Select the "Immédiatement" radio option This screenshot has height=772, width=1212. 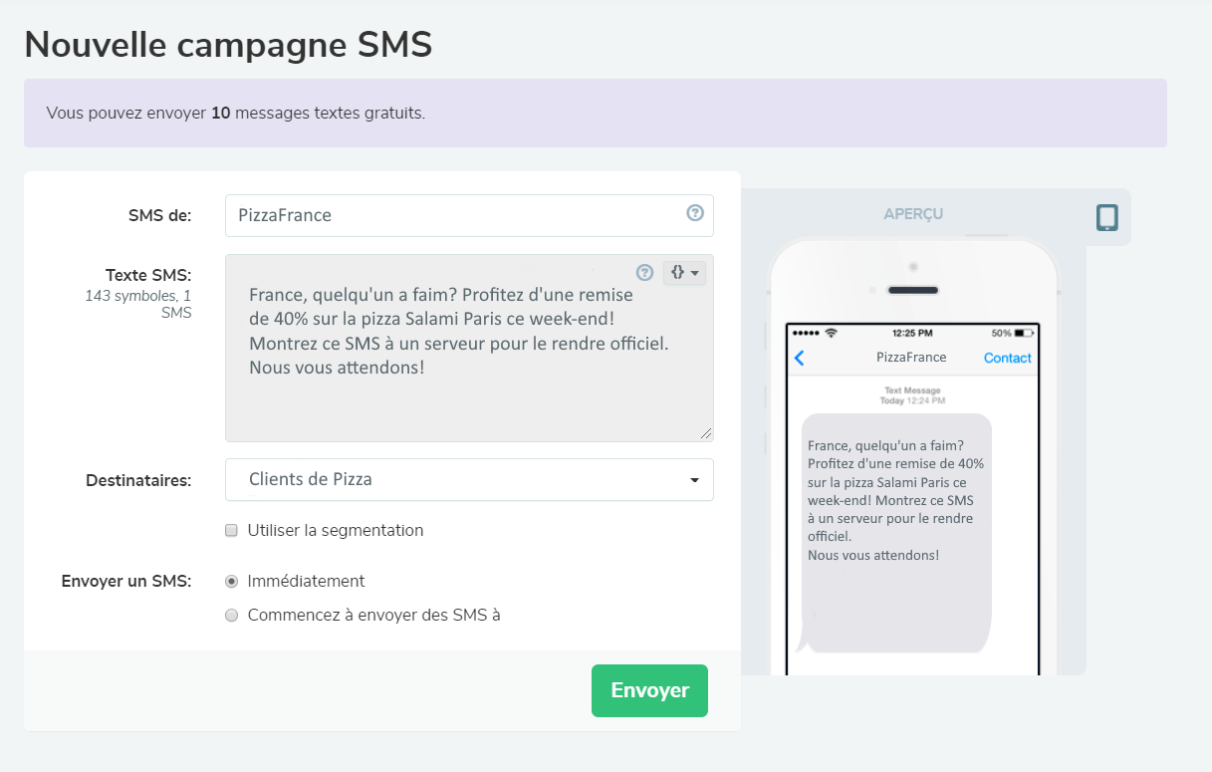tap(231, 581)
